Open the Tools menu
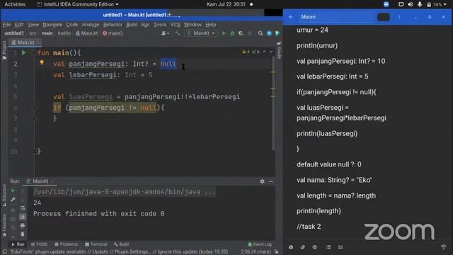Viewport: 453px width, 255px height. tap(160, 25)
